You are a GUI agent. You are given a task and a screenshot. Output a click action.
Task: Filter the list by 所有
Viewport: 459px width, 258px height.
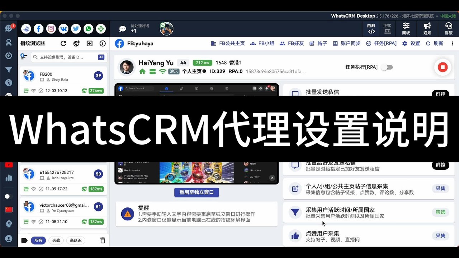tap(38, 240)
